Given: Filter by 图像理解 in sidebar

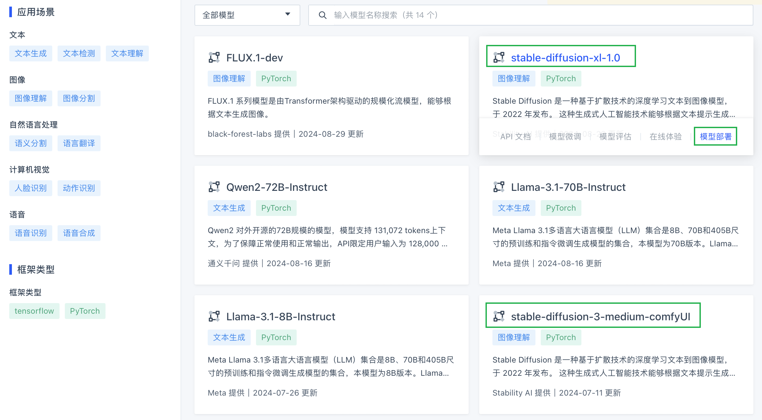Looking at the screenshot, I should [31, 98].
